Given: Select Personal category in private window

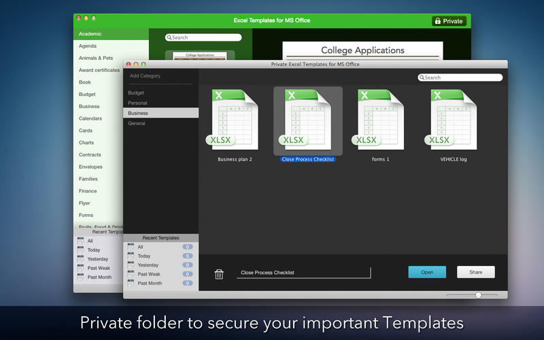Looking at the screenshot, I should [160, 103].
